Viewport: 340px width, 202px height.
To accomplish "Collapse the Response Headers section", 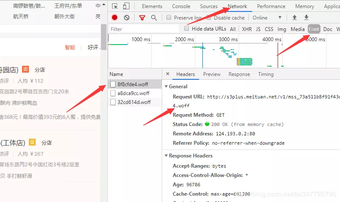I will 166,156.
